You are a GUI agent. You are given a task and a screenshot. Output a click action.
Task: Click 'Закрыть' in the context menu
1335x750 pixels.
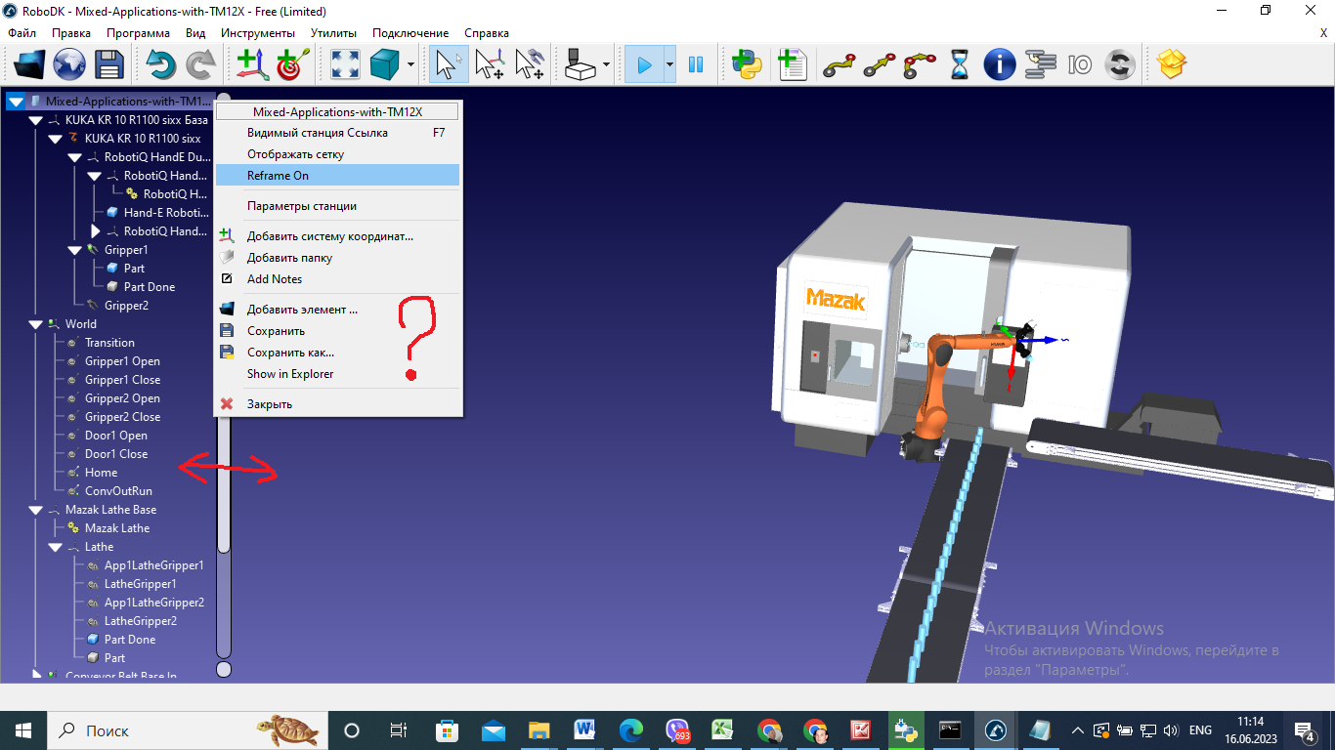pos(270,404)
